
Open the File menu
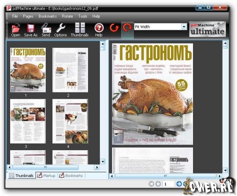pos(15,16)
